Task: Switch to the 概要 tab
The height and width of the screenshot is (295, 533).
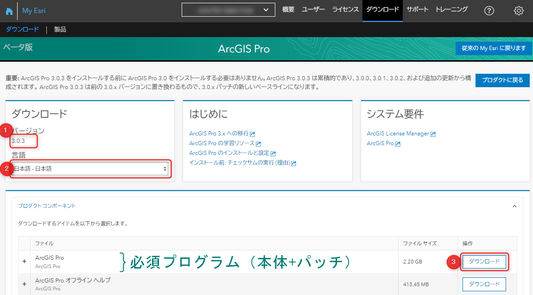Action: [288, 10]
